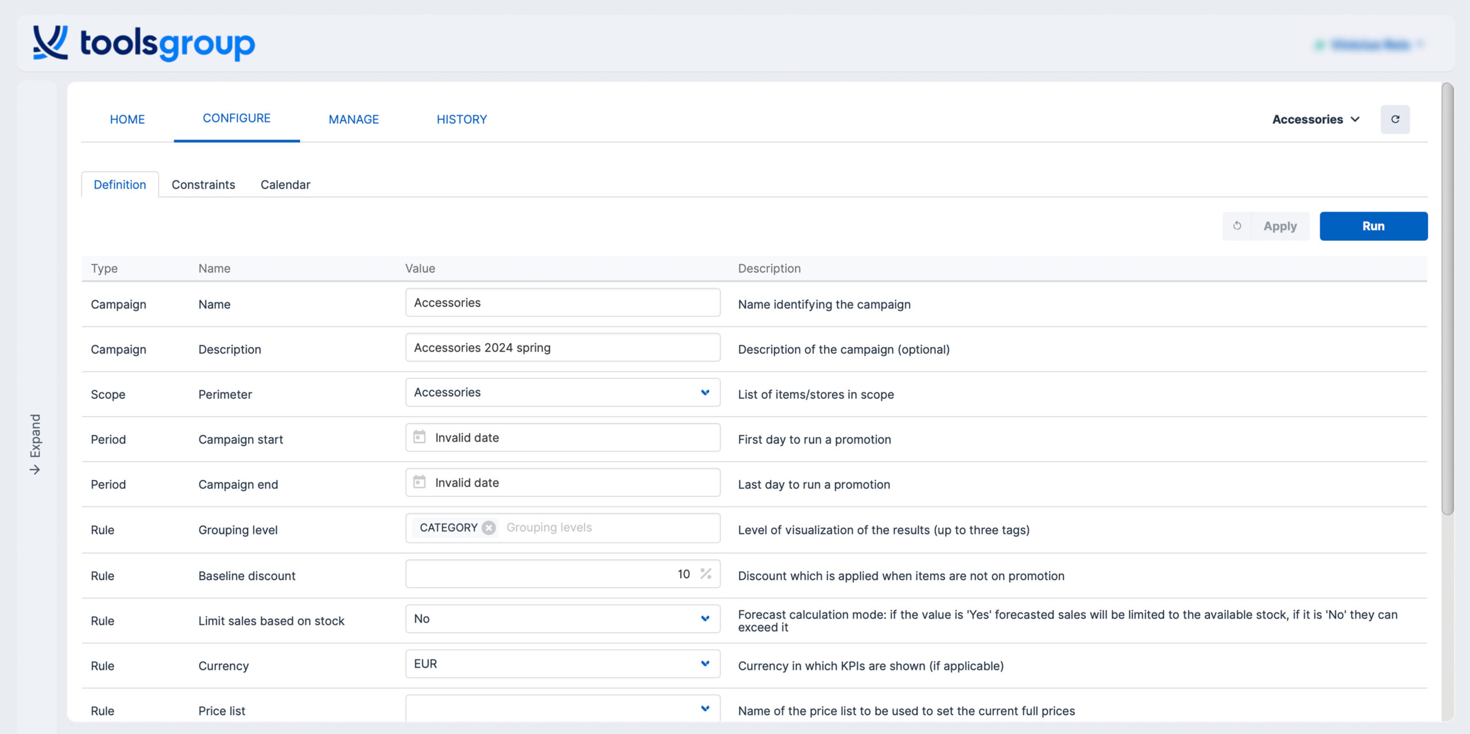Select the CONFIGURE tab
1470x734 pixels.
237,118
